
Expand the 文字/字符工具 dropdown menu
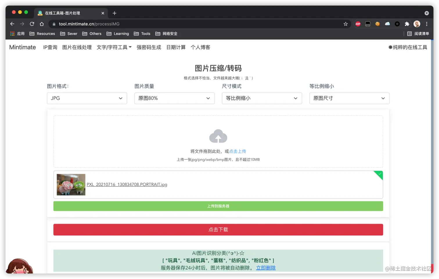click(114, 47)
